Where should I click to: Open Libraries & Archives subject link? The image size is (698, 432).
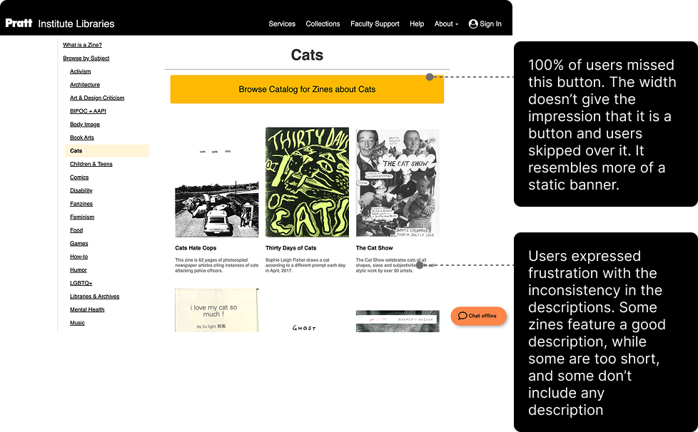[x=94, y=297]
